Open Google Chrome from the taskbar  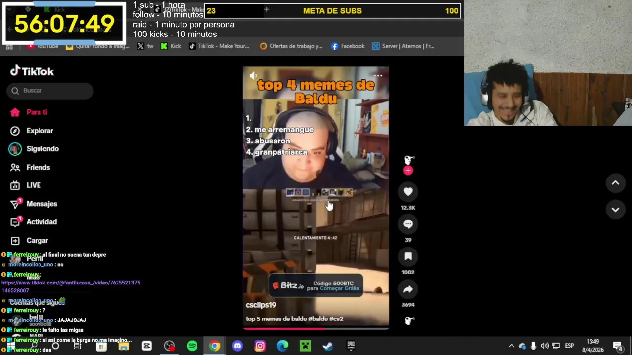coord(215,346)
